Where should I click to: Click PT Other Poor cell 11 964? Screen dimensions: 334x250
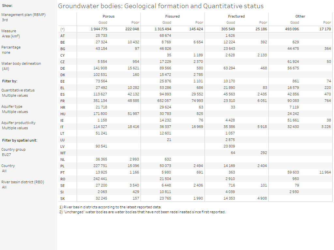pyautogui.click(x=325, y=172)
